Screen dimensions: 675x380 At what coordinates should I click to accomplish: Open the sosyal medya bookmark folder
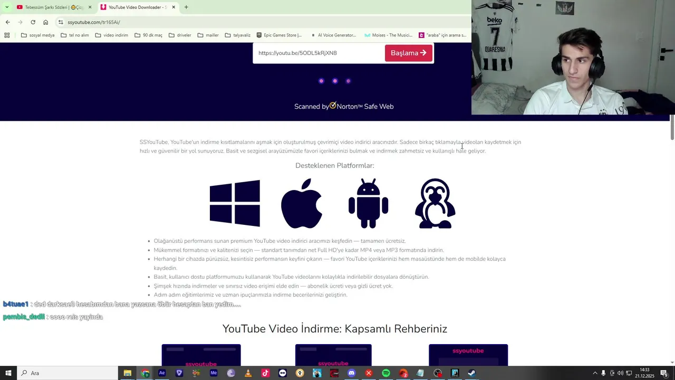tap(37, 35)
